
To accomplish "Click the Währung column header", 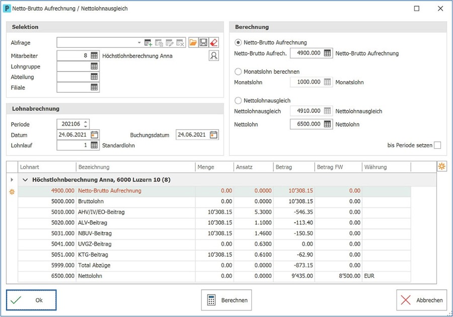I will (x=386, y=167).
